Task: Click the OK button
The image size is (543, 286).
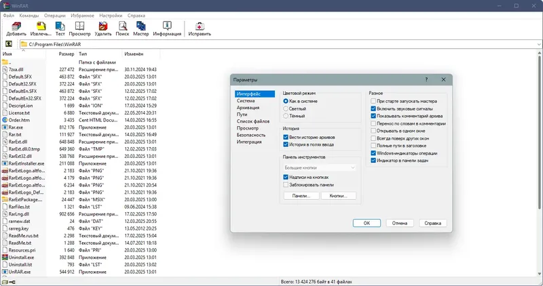Action: 367,223
